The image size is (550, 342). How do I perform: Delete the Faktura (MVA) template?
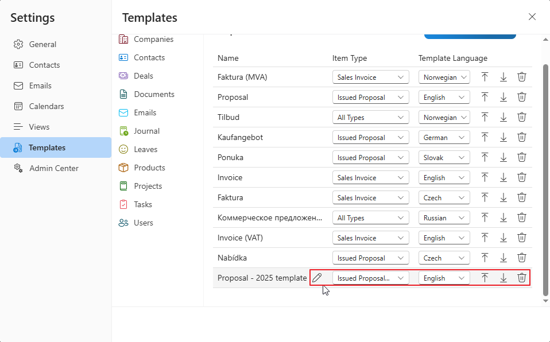coord(521,77)
